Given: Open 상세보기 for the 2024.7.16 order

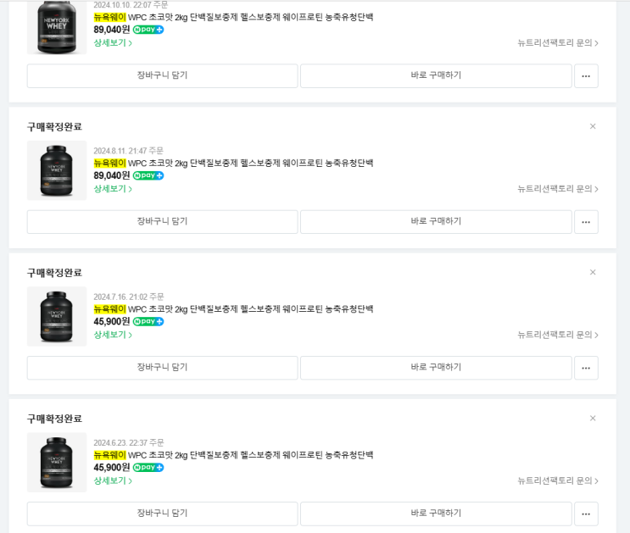Looking at the screenshot, I should coord(113,335).
